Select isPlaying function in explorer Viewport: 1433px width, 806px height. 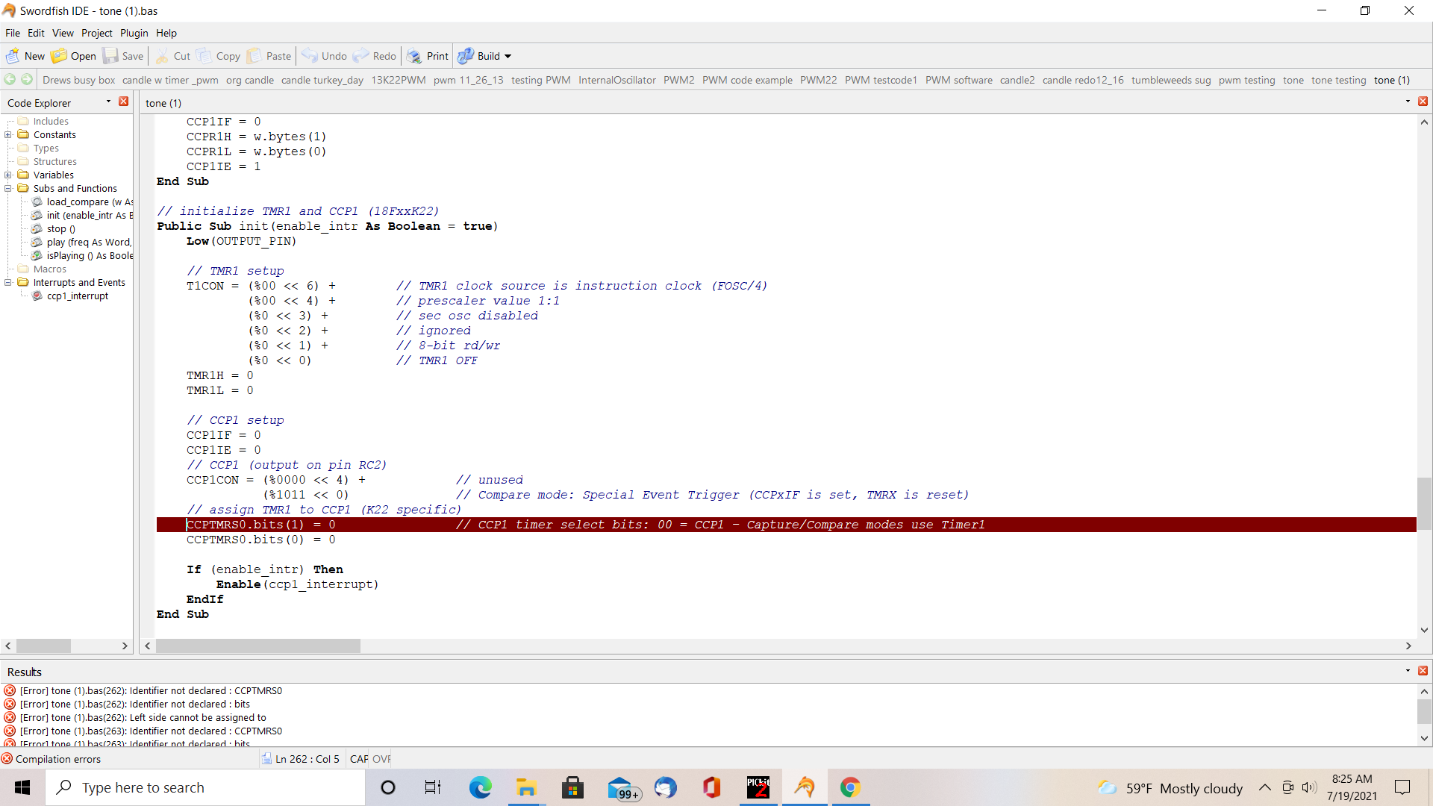[x=90, y=256]
